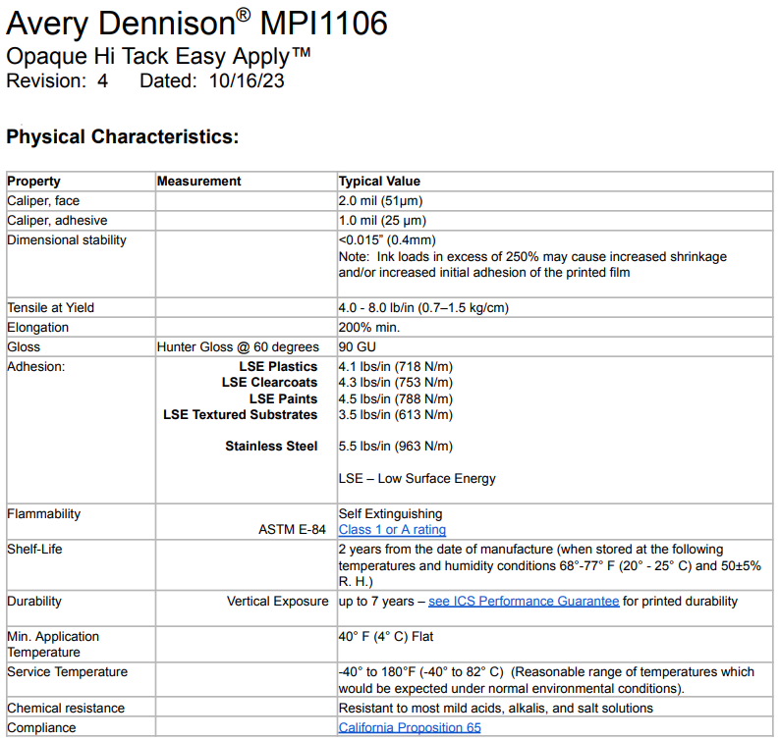Click the Dated: 10/16/23 text
The width and height of the screenshot is (779, 740).
(x=212, y=80)
